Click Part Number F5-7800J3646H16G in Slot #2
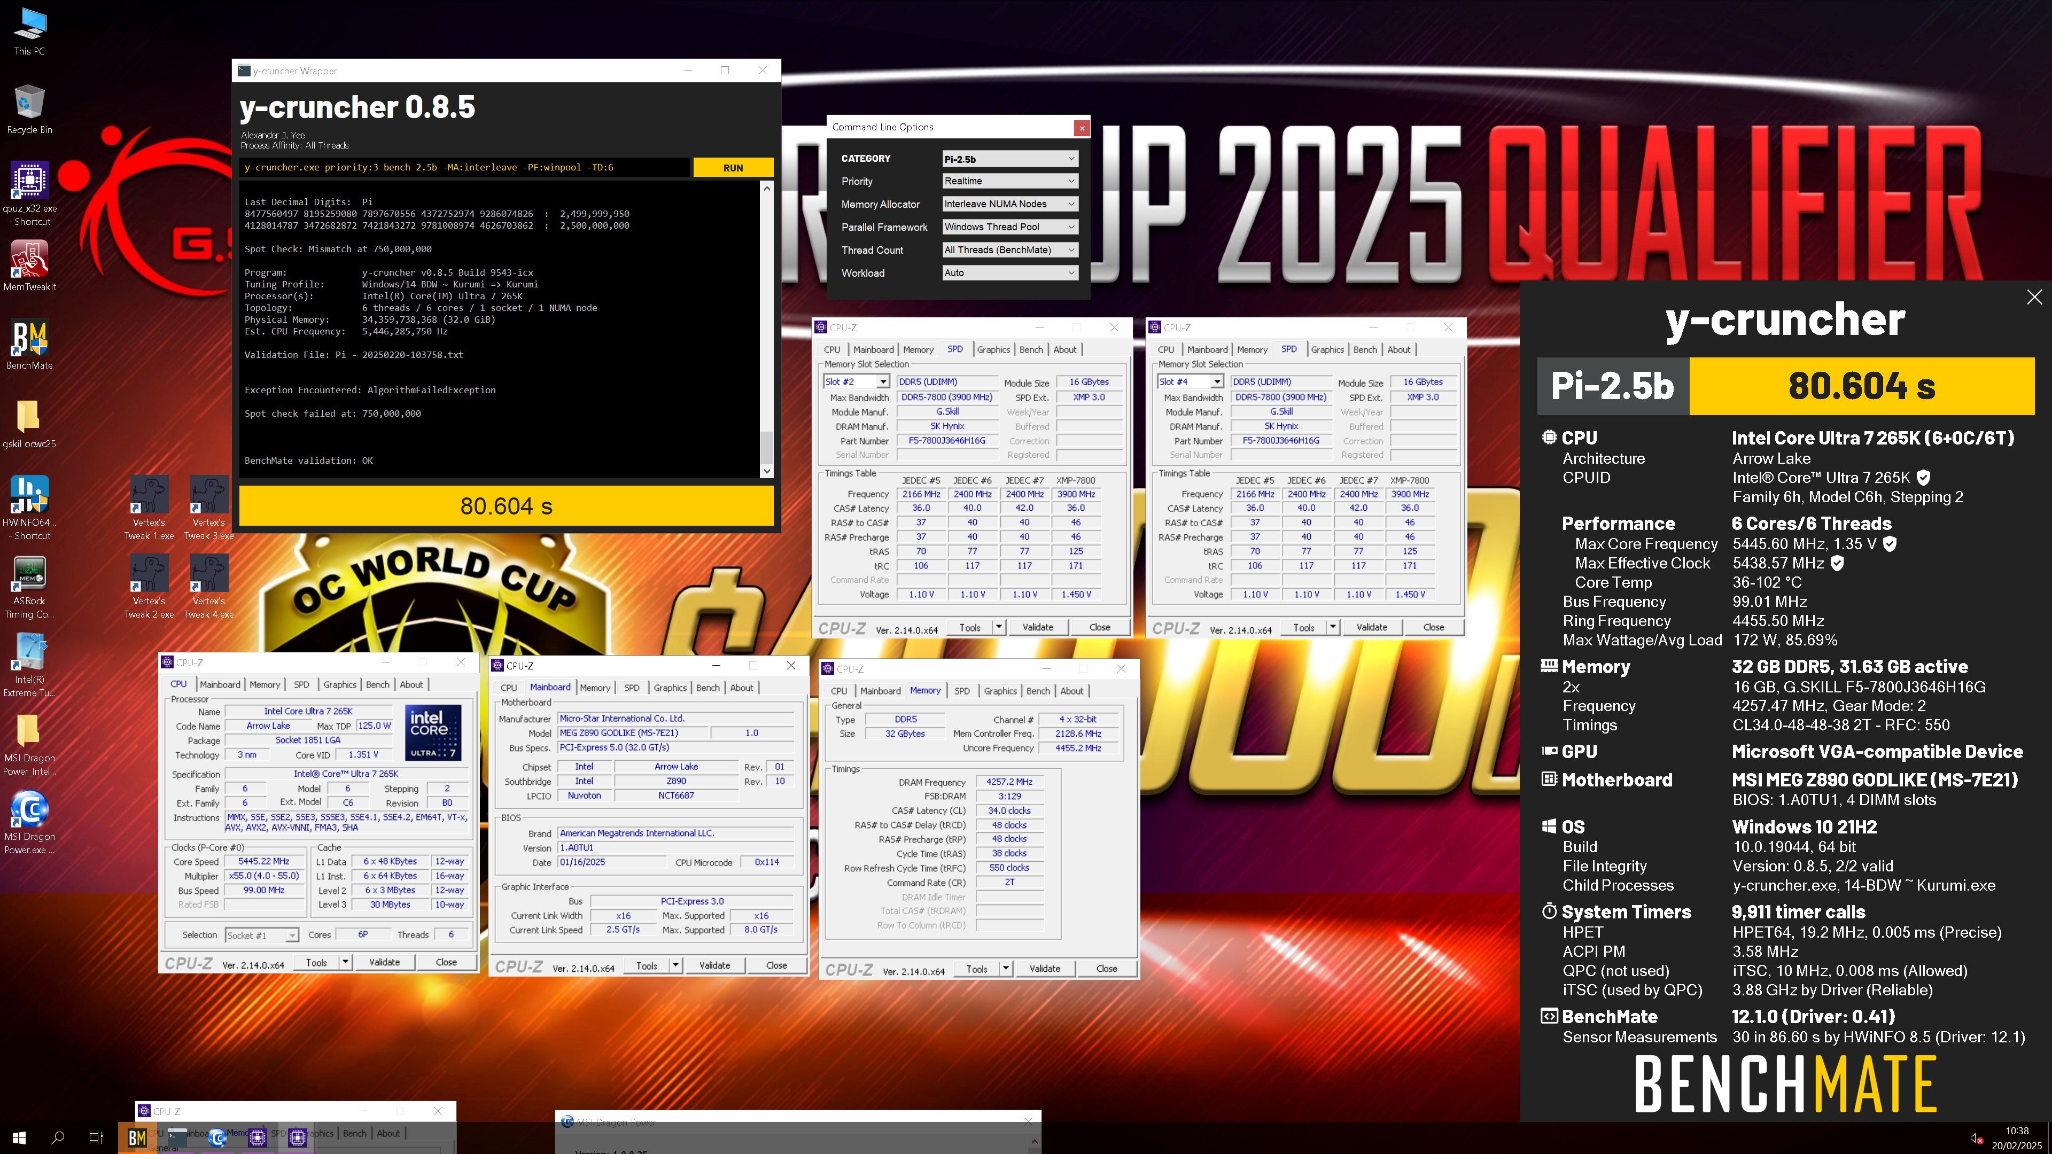2052x1154 pixels. pyautogui.click(x=947, y=440)
